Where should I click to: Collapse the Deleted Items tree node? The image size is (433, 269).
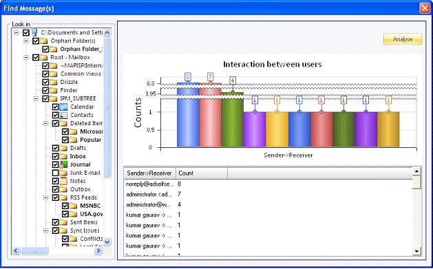coord(46,123)
